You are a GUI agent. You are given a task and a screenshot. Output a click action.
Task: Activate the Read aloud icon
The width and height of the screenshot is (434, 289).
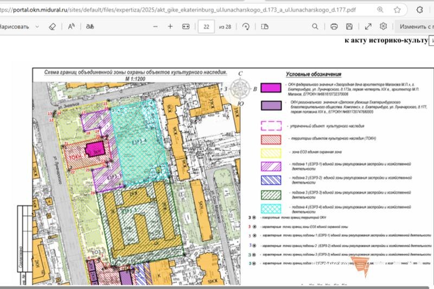click(x=72, y=27)
